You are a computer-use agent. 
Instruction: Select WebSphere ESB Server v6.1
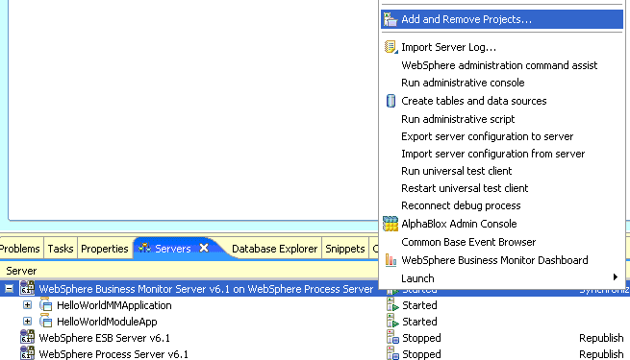pyautogui.click(x=104, y=338)
